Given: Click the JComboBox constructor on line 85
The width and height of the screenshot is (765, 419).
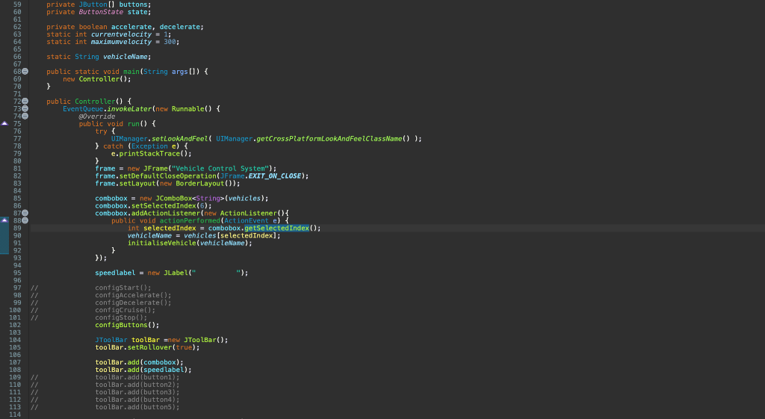Looking at the screenshot, I should coord(173,198).
